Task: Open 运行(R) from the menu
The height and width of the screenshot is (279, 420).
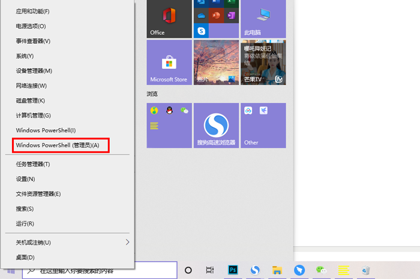Action: tap(67, 224)
